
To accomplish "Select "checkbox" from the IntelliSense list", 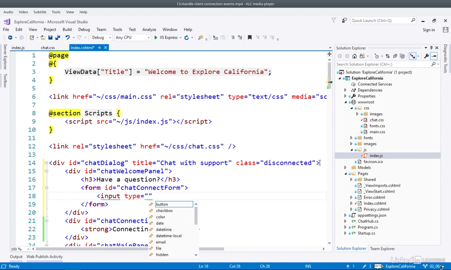I will point(164,211).
